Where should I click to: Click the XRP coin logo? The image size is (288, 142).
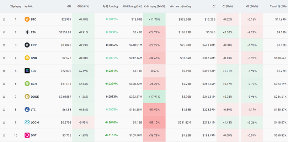(27, 45)
